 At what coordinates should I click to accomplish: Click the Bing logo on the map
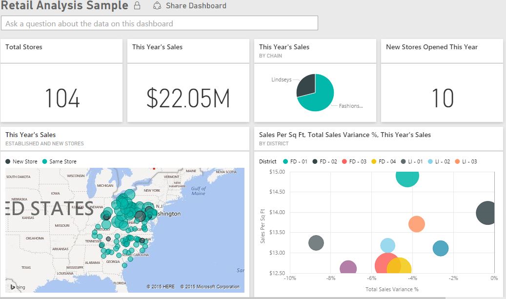click(x=16, y=286)
